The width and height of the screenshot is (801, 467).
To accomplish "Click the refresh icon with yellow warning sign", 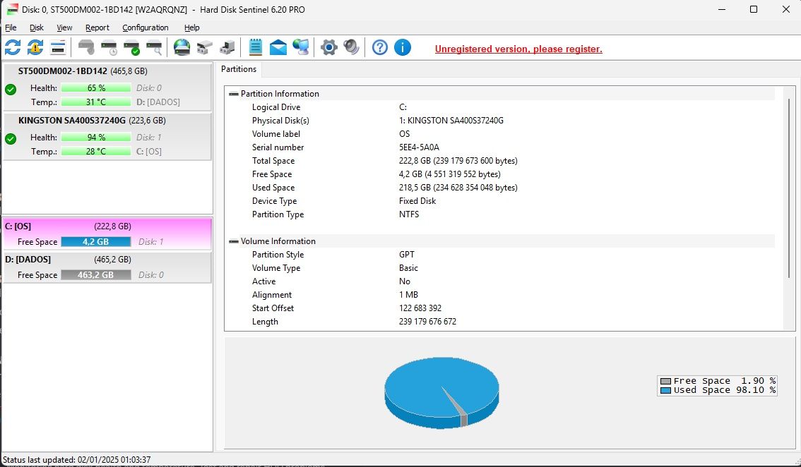I will click(35, 47).
